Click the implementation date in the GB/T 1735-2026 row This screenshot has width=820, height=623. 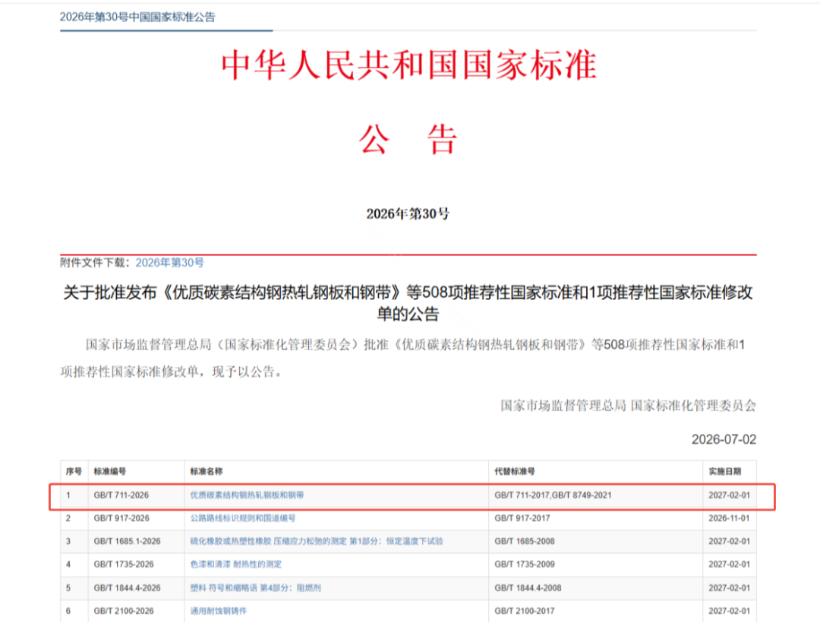pos(729,564)
